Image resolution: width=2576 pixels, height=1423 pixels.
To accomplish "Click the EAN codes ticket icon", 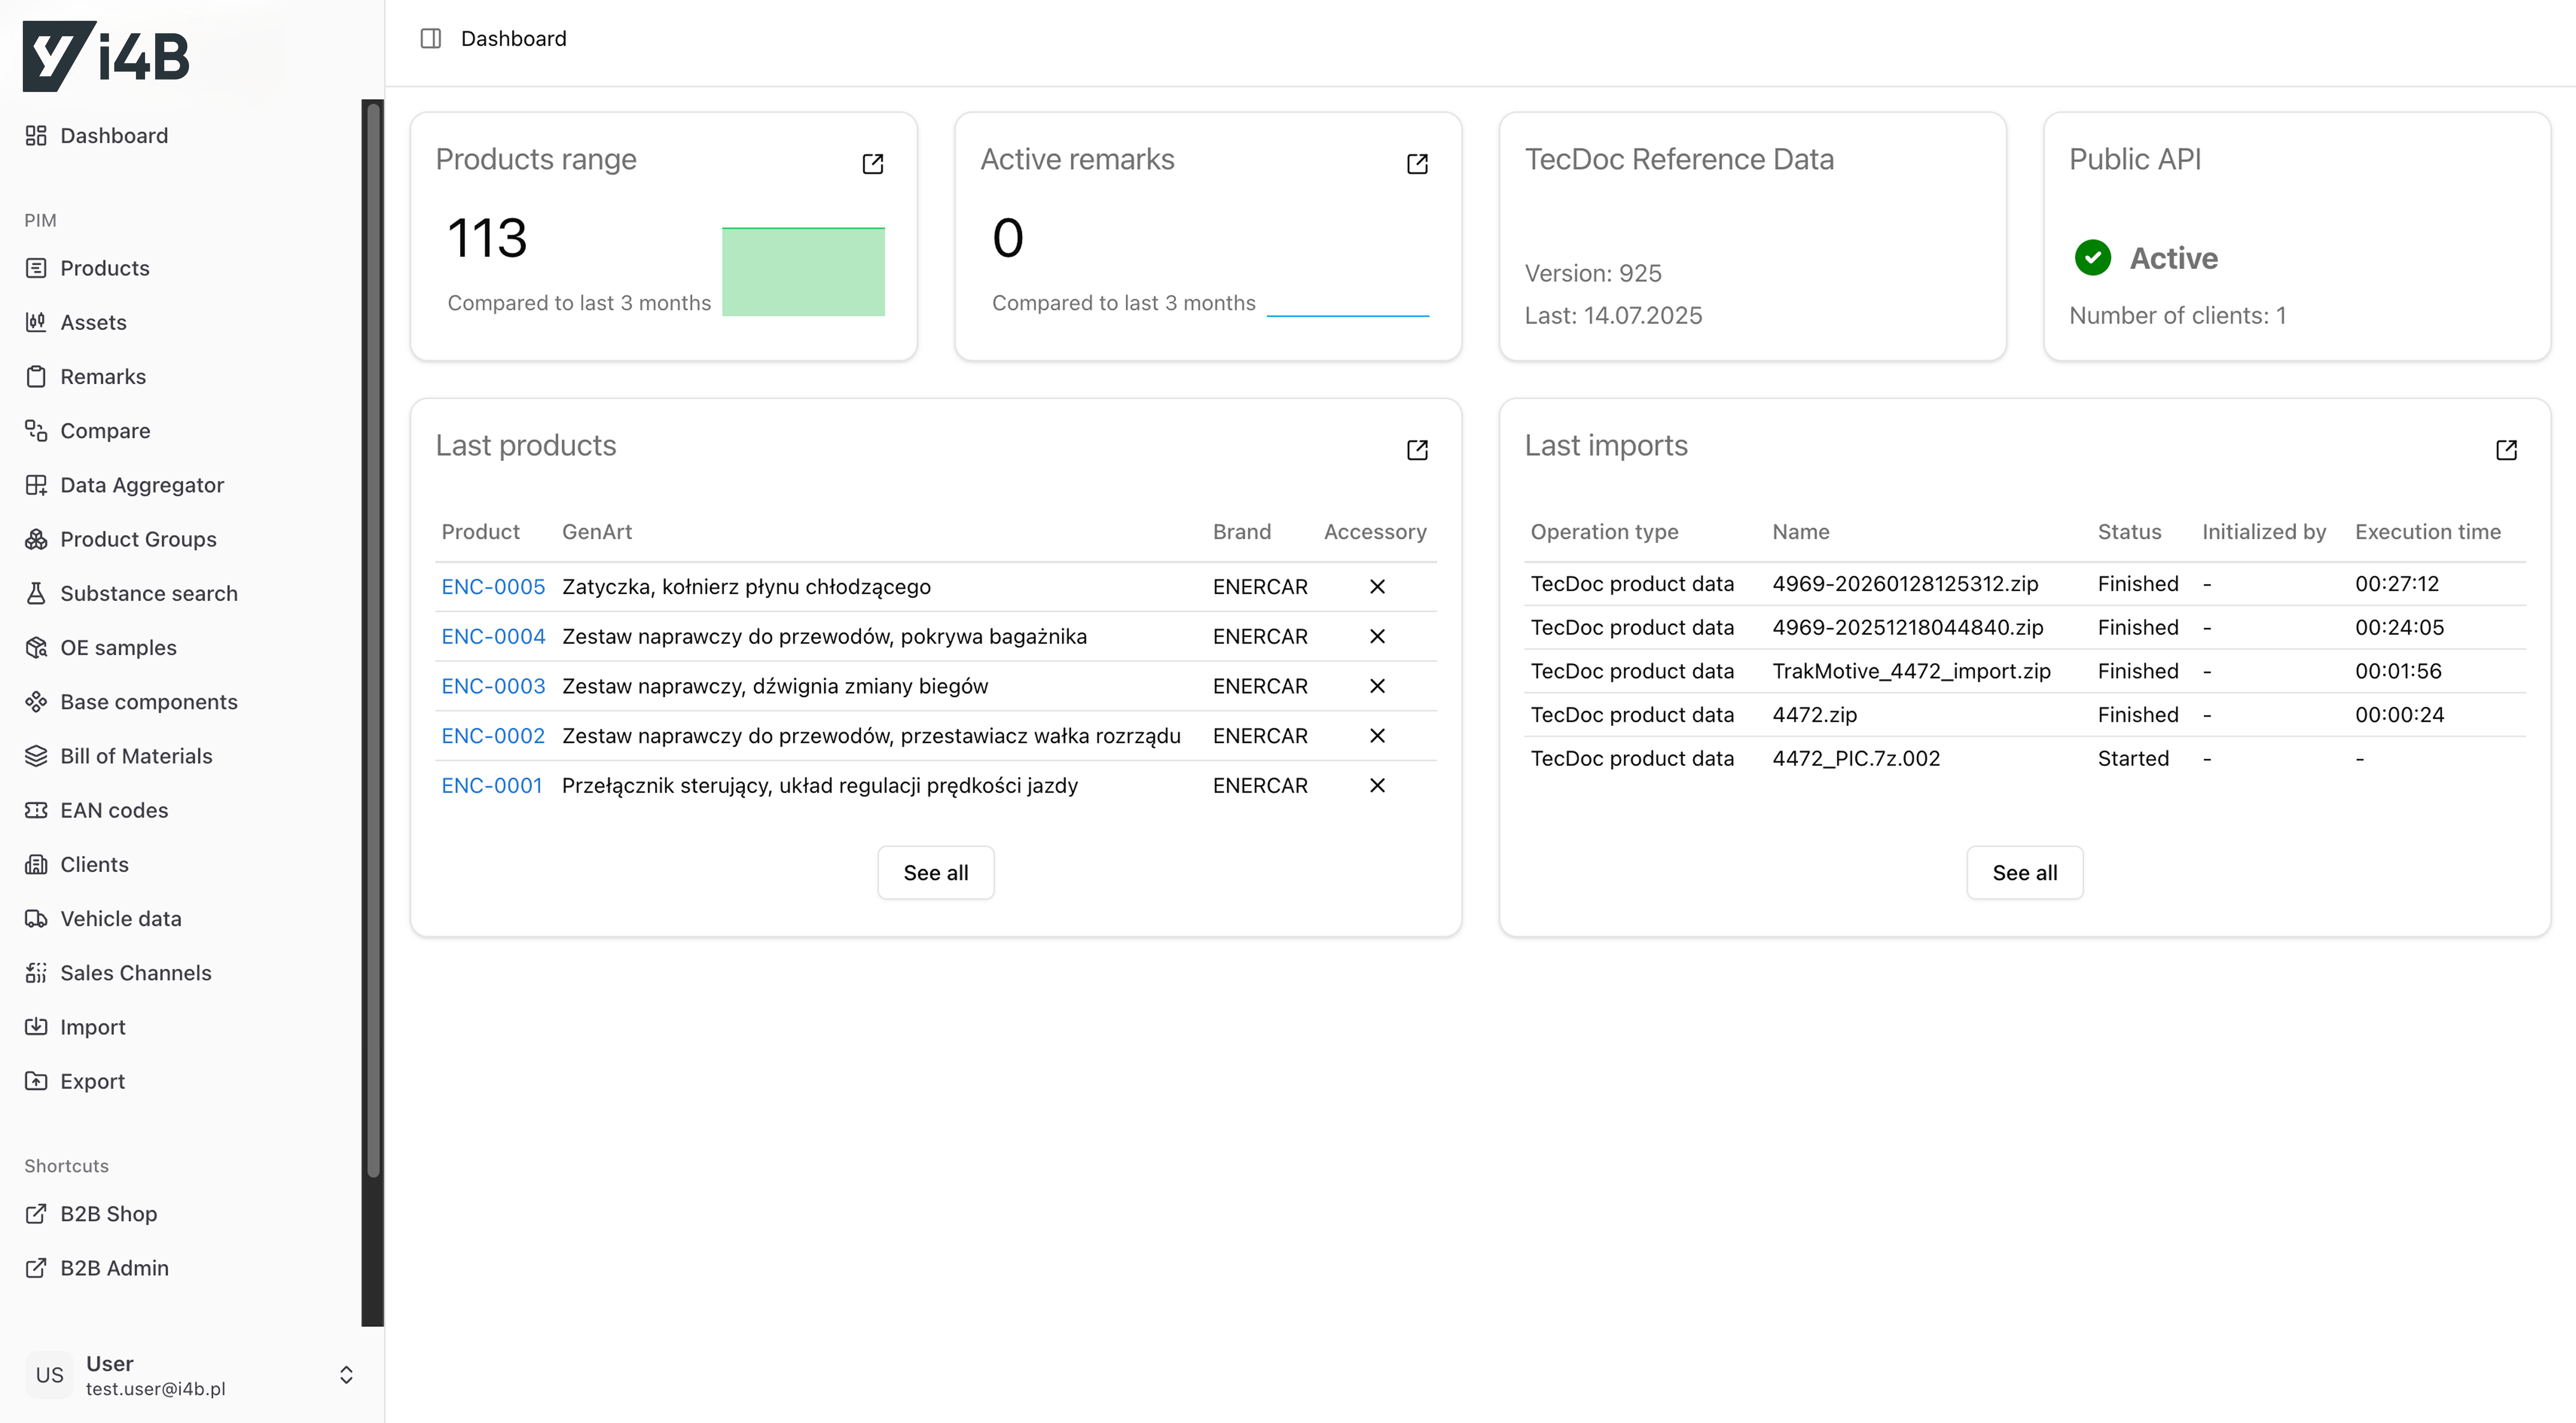I will [x=36, y=810].
